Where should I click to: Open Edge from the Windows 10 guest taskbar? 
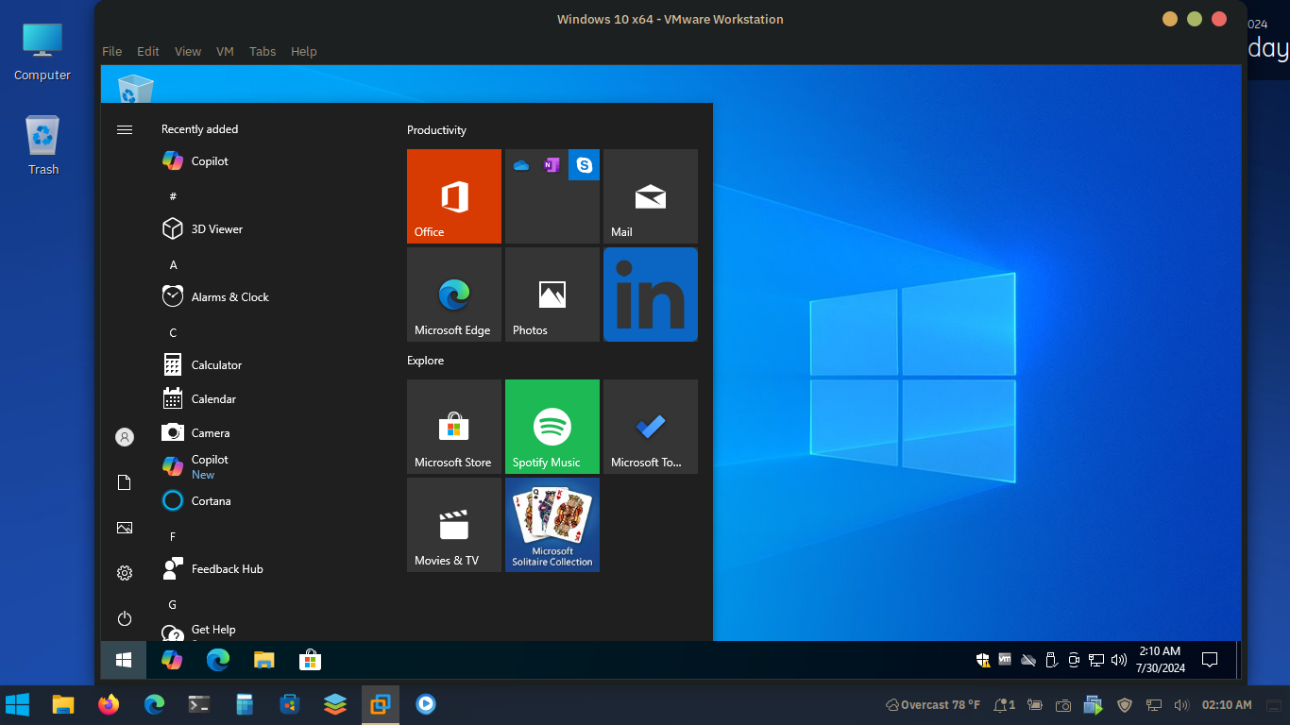(218, 660)
